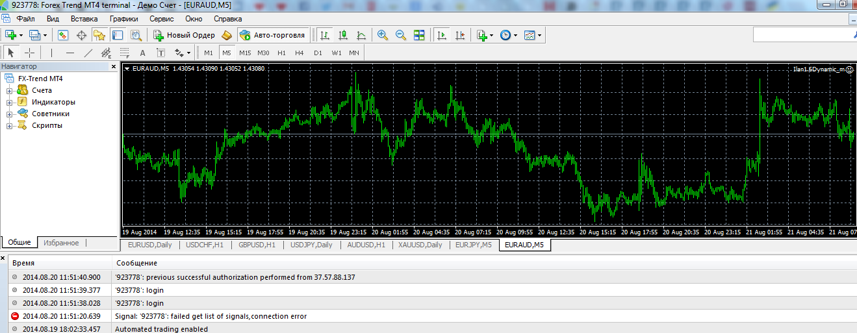
Task: Open the profiles dropdown arrow
Action: point(45,36)
